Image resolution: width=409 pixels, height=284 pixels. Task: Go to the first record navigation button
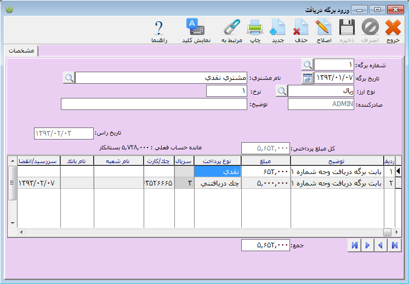394,245
